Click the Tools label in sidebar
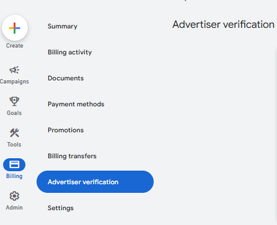 pos(14,145)
